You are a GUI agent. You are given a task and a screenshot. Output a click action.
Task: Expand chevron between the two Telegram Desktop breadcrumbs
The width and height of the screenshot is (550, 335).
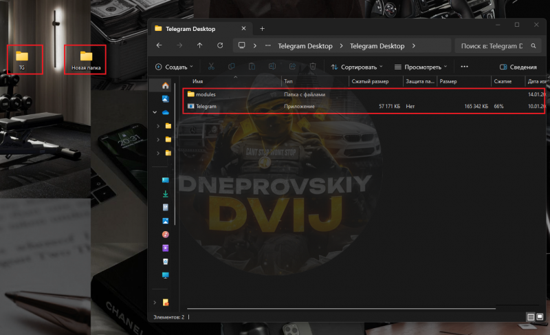[x=341, y=45]
